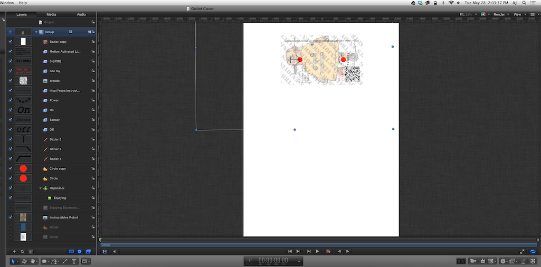541x267 pixels.
Task: Choose the 3D Transform tool
Action: pos(24,261)
